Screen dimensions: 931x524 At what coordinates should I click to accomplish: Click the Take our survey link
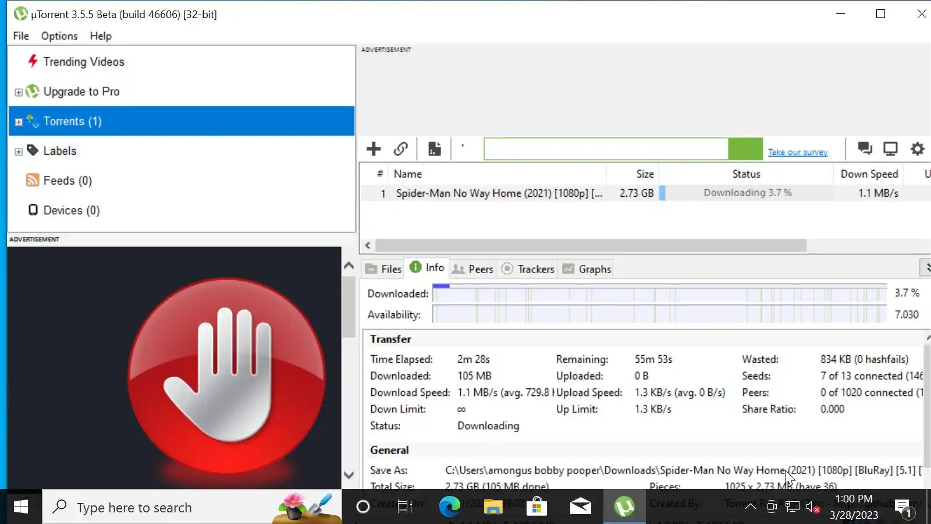(x=798, y=152)
